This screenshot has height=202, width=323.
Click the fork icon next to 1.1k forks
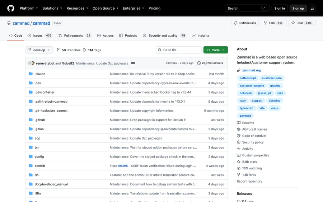[239, 175]
